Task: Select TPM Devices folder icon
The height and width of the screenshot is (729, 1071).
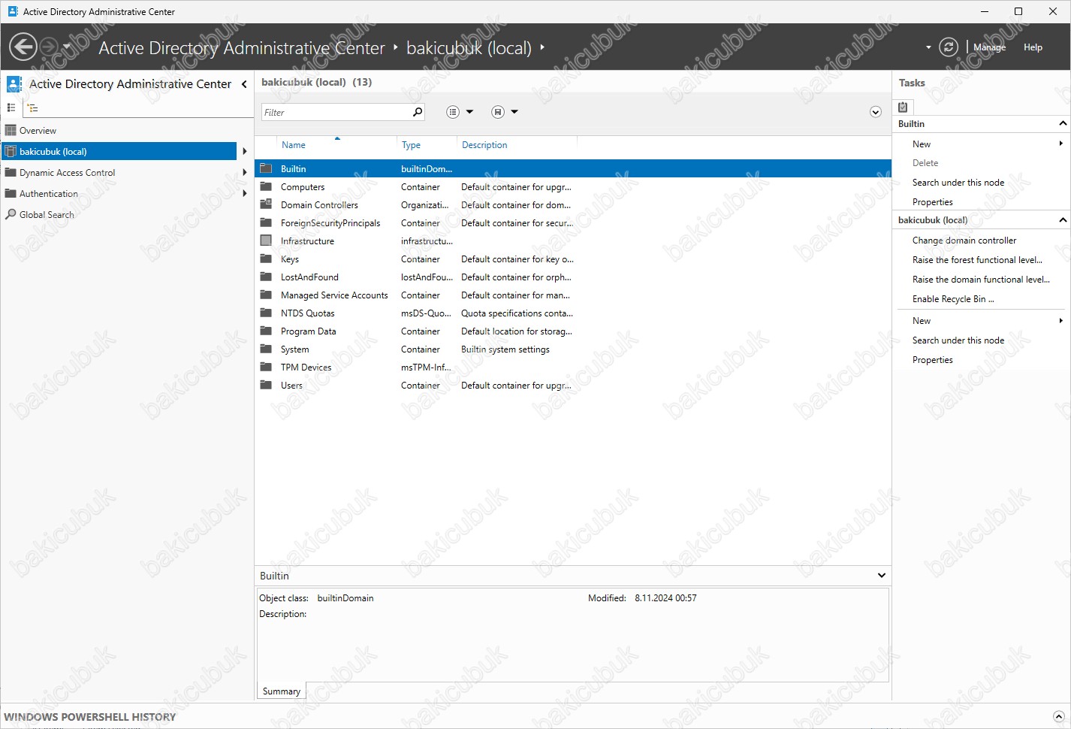Action: [x=266, y=367]
